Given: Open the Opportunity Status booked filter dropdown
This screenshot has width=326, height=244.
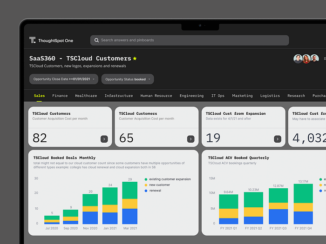Looking at the screenshot, I should point(128,79).
